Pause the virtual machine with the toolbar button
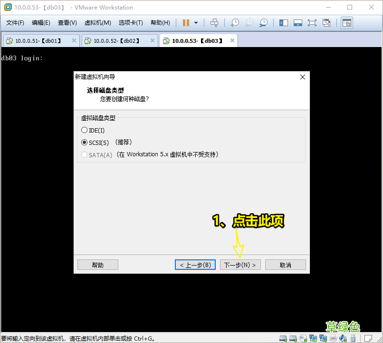383x343 pixels. click(186, 23)
